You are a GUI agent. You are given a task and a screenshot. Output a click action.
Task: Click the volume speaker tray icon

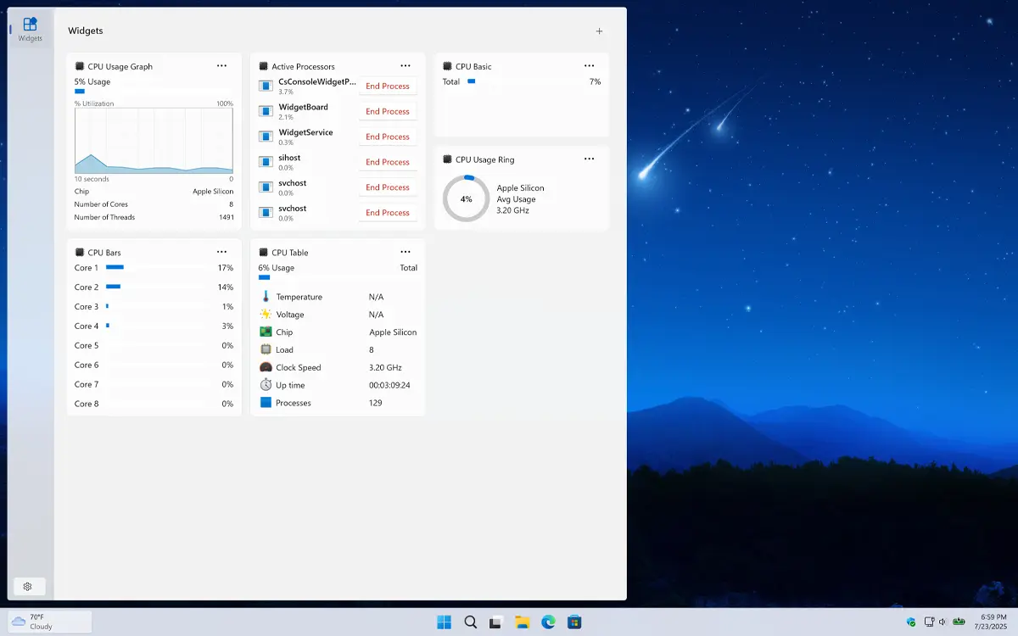click(943, 622)
